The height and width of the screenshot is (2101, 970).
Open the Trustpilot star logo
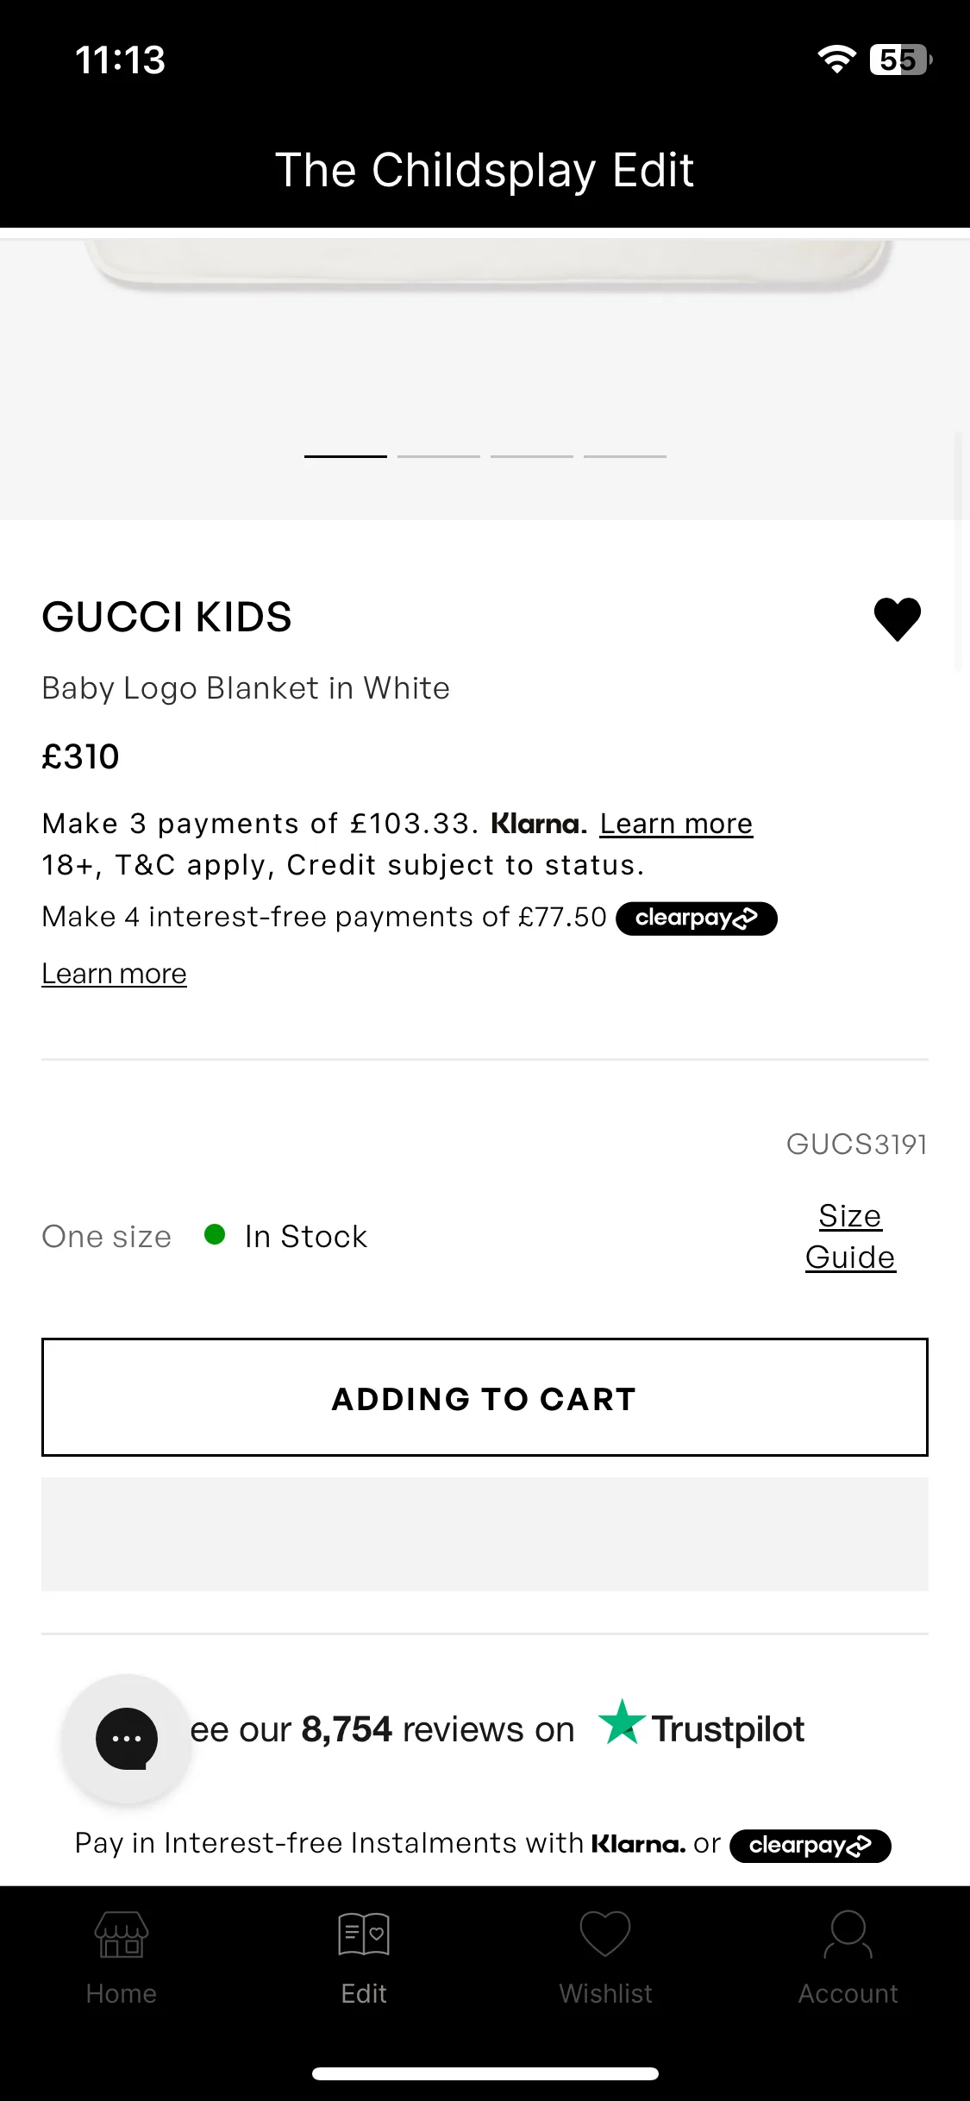(622, 1722)
